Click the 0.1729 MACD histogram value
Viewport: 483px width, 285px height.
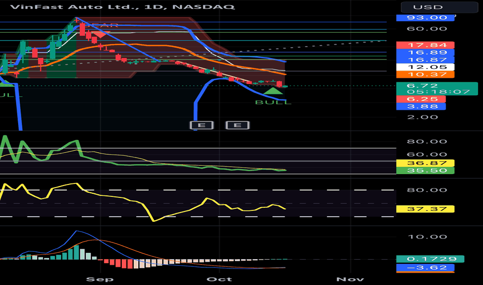coord(430,259)
